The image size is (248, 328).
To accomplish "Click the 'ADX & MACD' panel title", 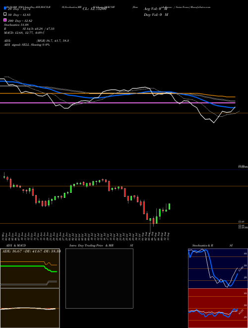I will pos(16,246).
